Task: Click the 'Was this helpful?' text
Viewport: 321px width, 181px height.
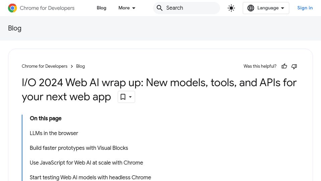Action: coord(260,66)
